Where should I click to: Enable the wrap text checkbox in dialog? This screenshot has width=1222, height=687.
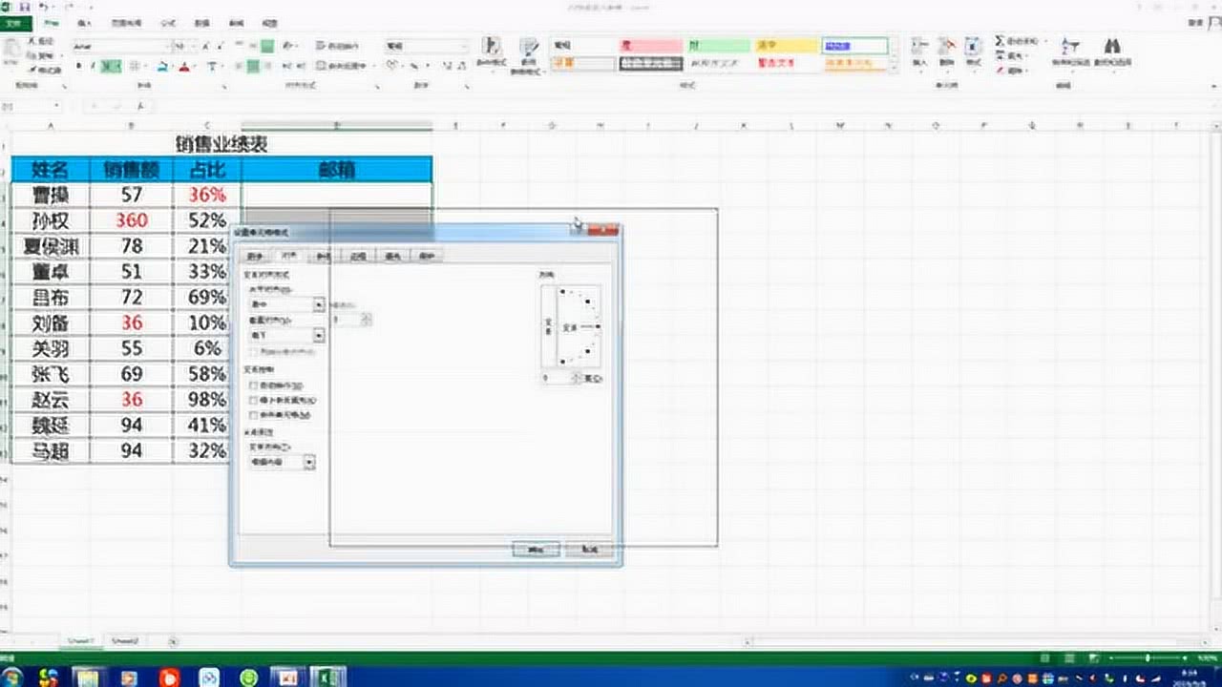(253, 385)
